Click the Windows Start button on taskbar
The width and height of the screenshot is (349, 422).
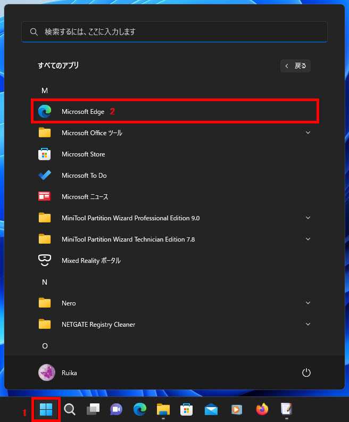click(46, 409)
